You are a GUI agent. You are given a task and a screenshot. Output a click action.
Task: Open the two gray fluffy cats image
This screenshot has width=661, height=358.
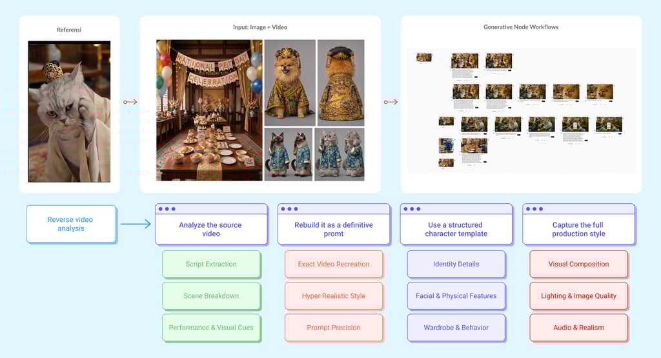(340, 155)
